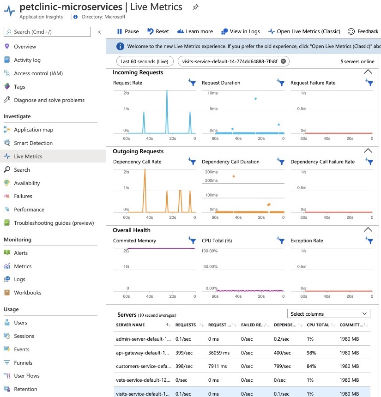Open filter for Request Duration chart
Viewport: 381px width, 397px height.
pos(280,82)
